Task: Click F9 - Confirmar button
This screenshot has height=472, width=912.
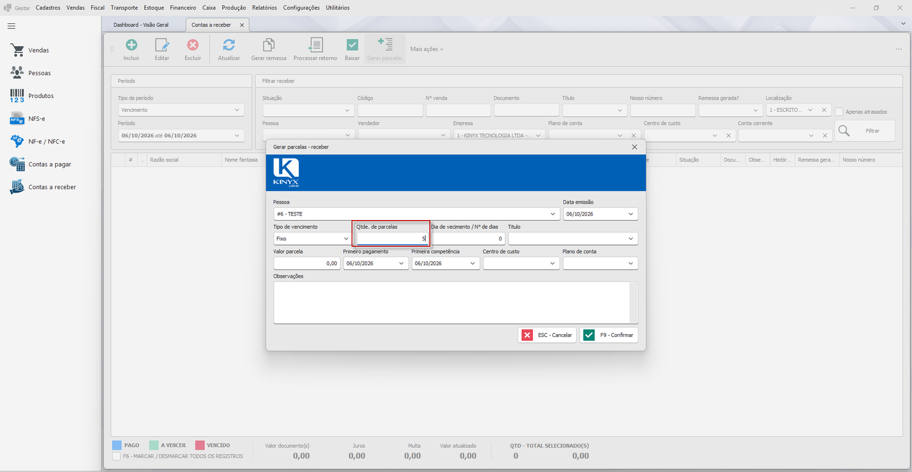Action: (609, 335)
